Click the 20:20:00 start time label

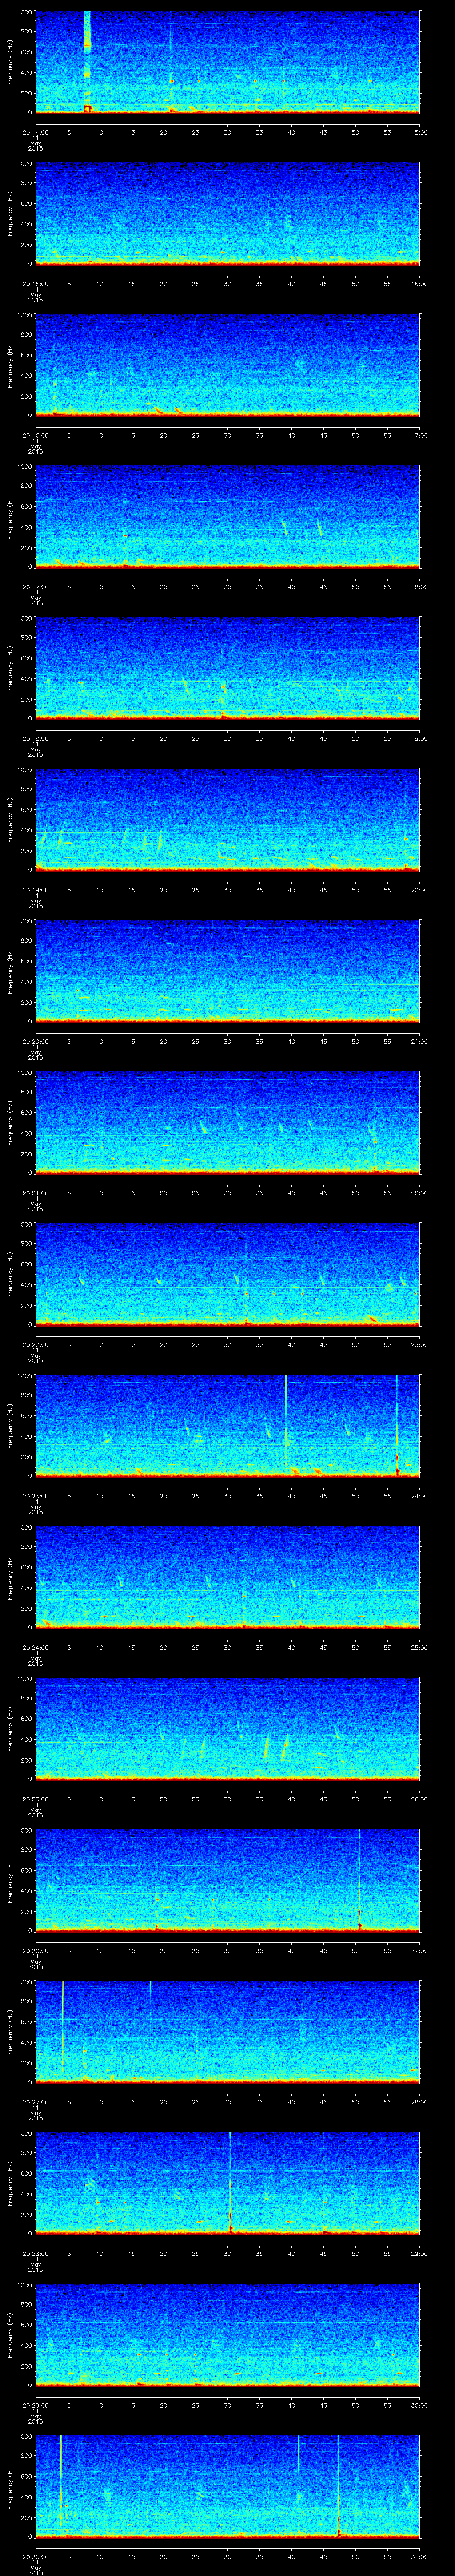(35, 1041)
